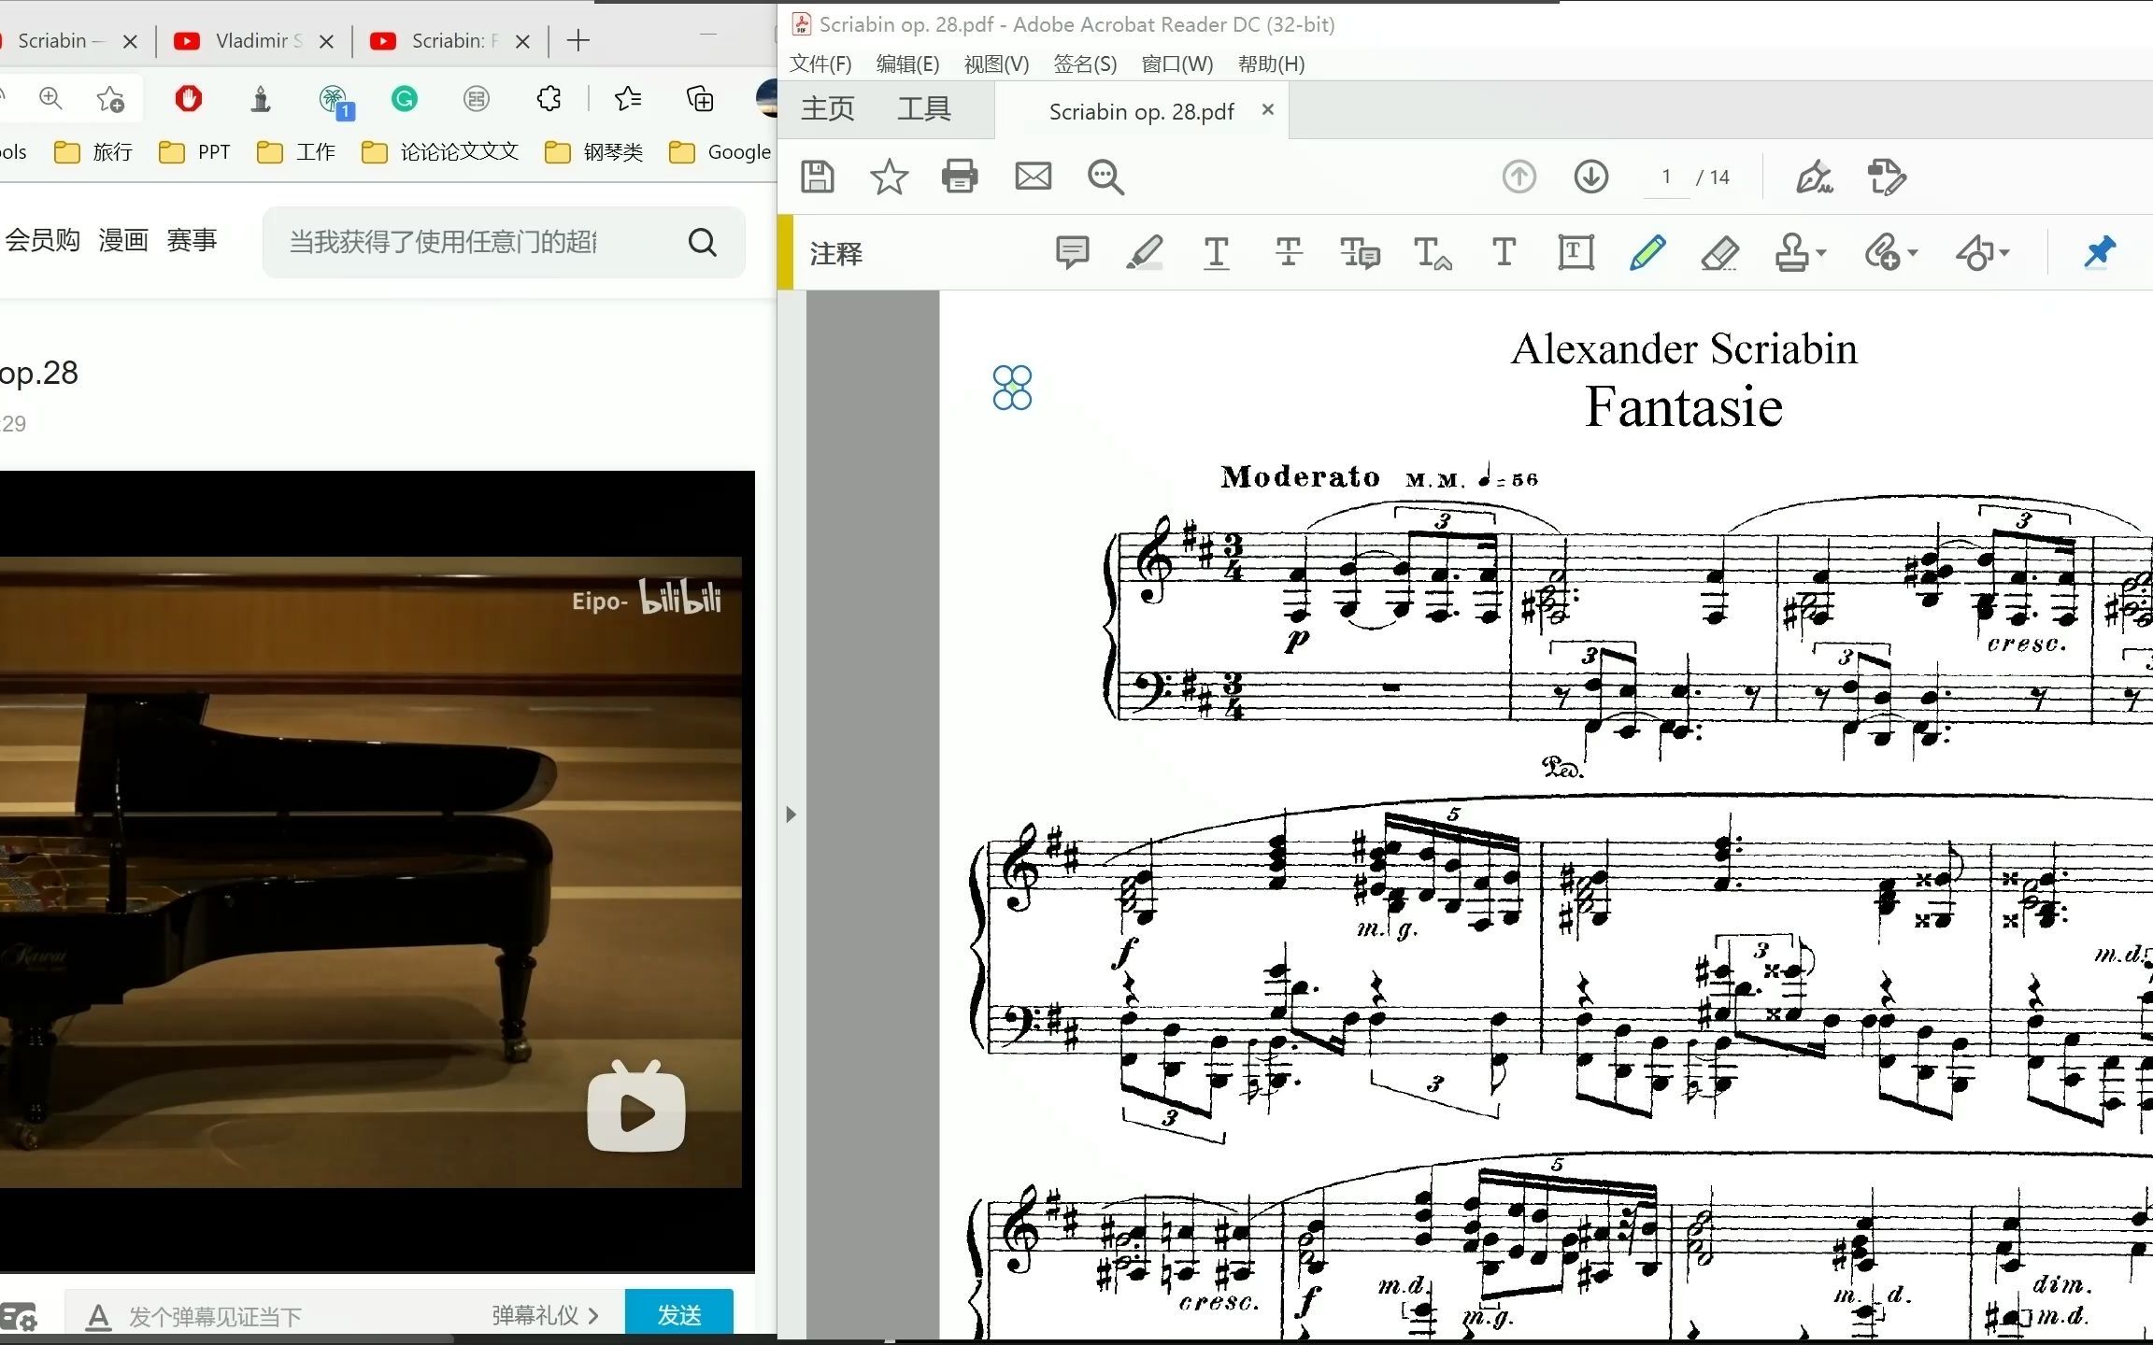Open the 文件(F) menu

click(820, 64)
